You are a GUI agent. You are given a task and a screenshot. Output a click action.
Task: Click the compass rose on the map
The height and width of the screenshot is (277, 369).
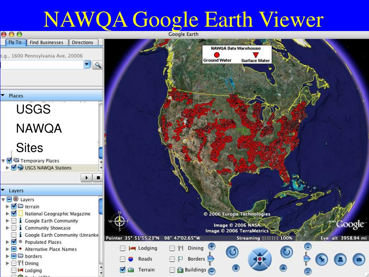[x=120, y=221]
